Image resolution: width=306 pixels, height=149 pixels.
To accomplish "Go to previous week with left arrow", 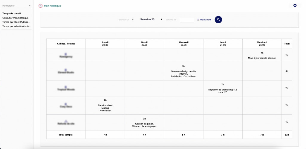I will point(133,19).
